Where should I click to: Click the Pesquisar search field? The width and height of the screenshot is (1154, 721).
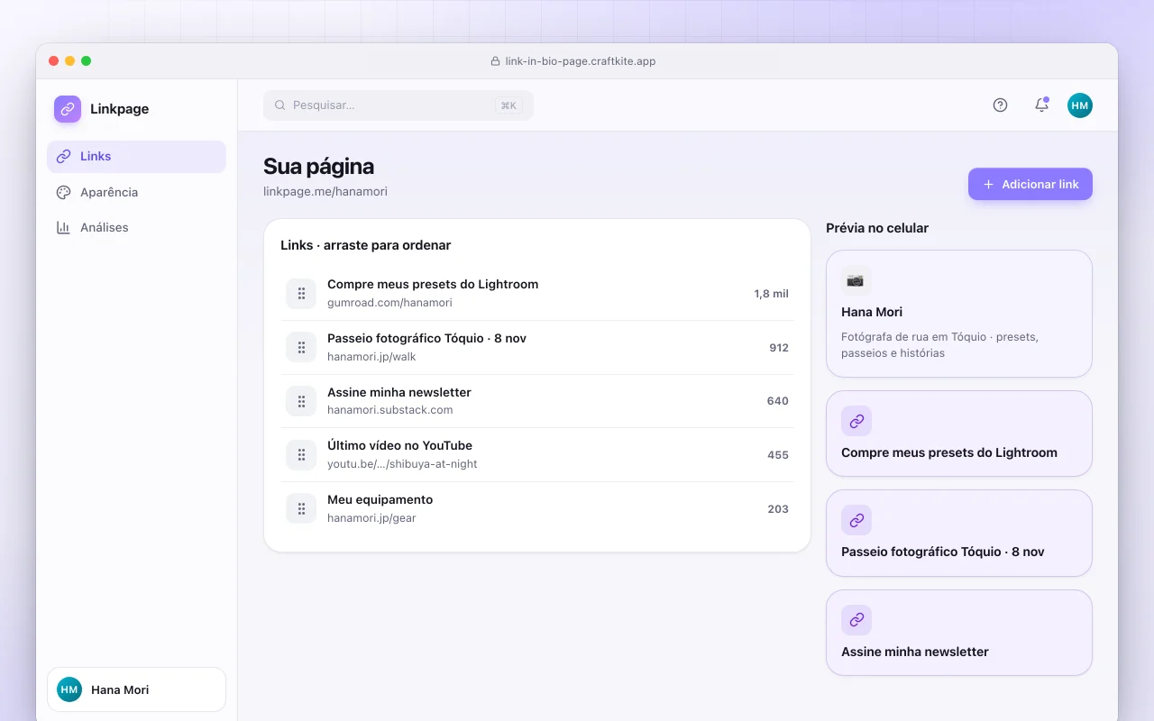click(x=398, y=105)
